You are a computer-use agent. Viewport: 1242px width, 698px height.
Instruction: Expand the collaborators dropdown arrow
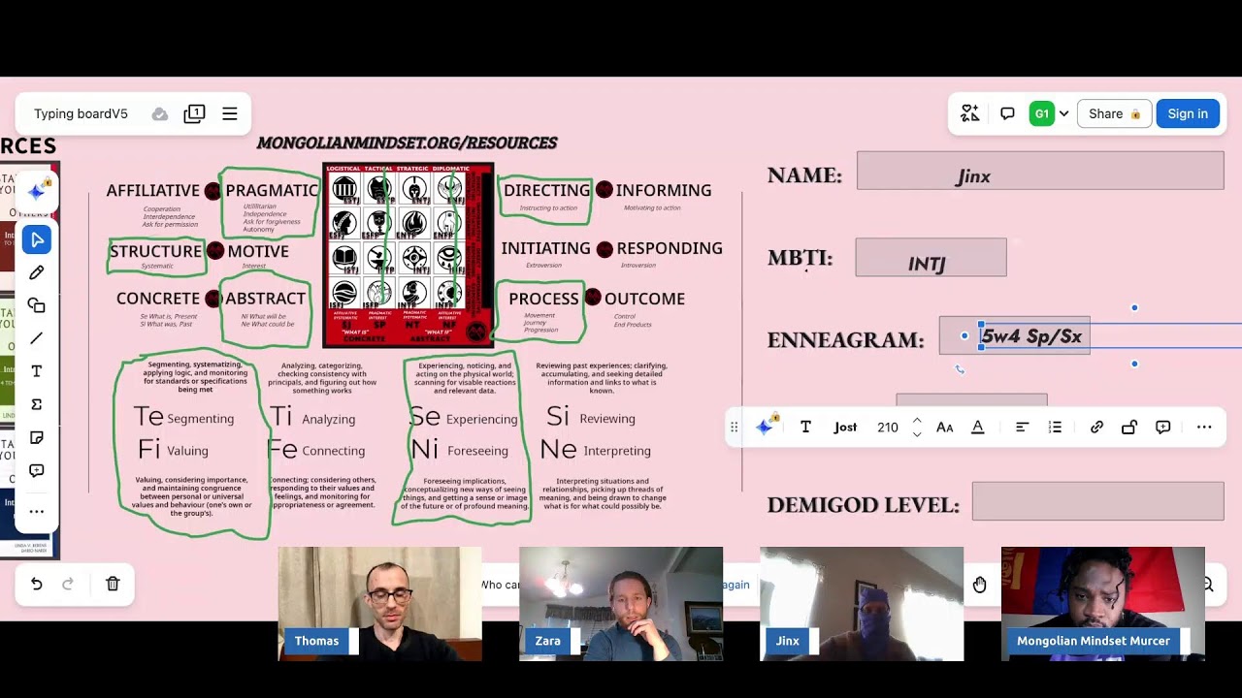(1063, 113)
